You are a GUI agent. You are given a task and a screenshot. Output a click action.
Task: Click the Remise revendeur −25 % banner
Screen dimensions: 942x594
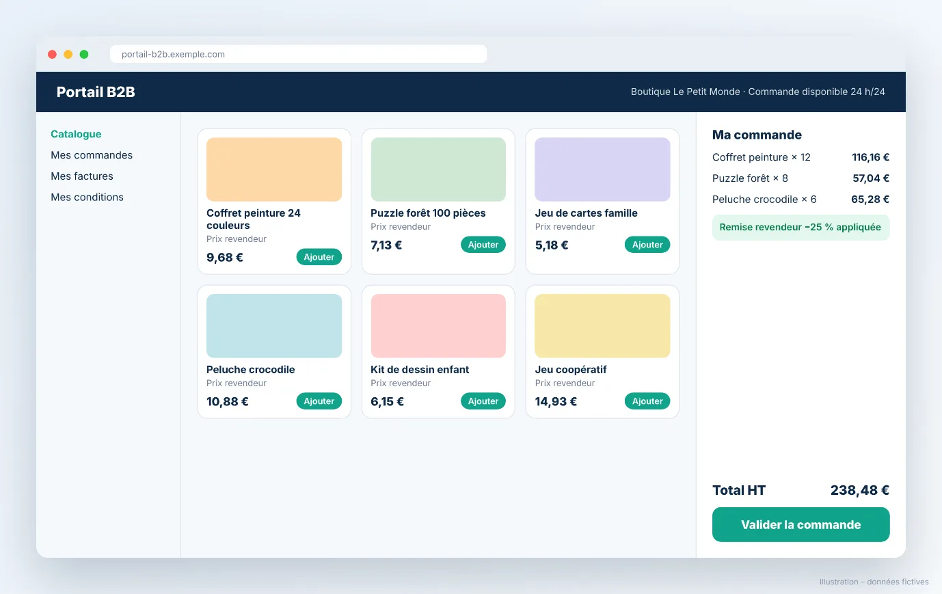800,227
